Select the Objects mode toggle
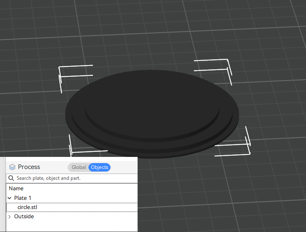 click(100, 167)
